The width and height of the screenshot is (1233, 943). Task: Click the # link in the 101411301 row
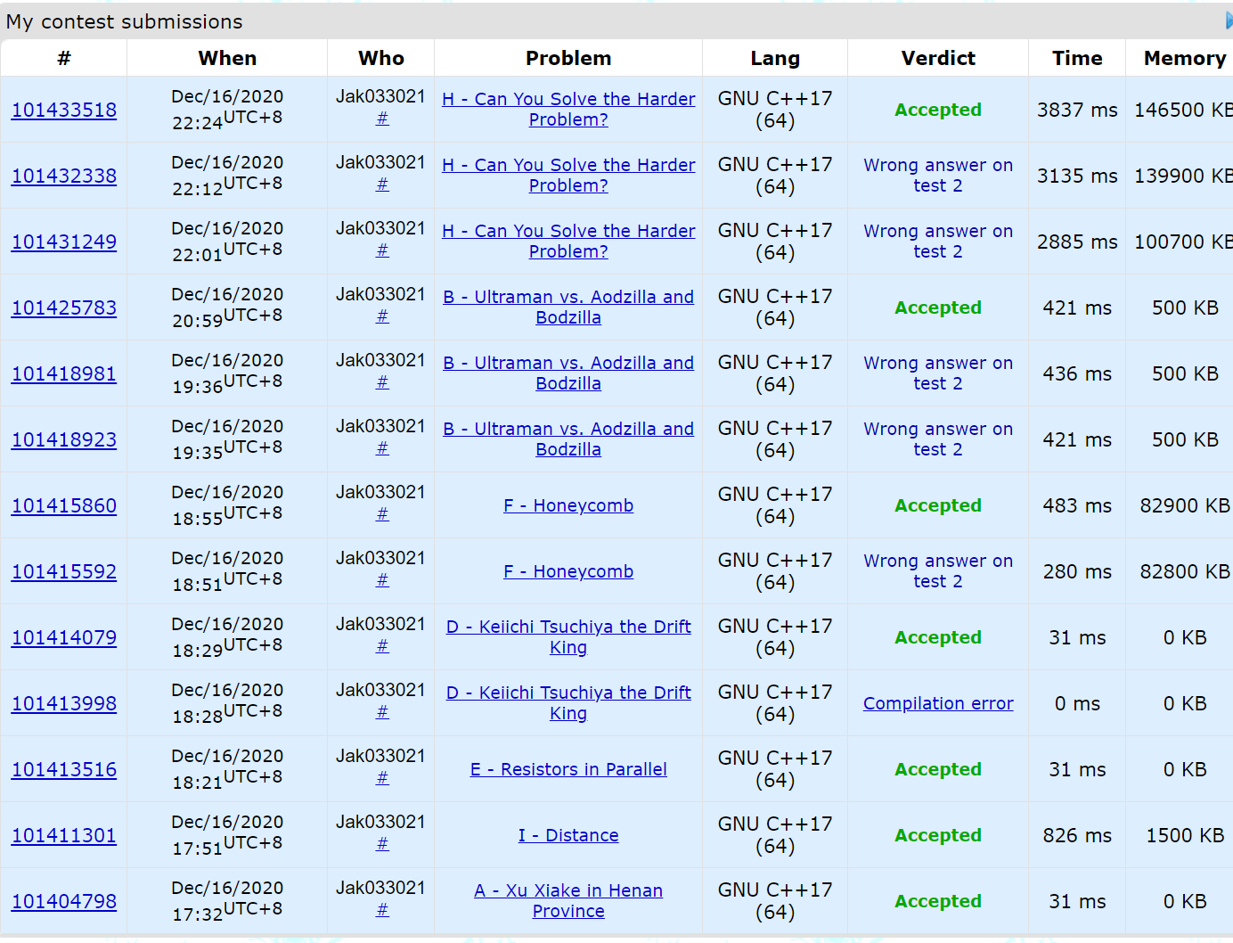point(382,844)
